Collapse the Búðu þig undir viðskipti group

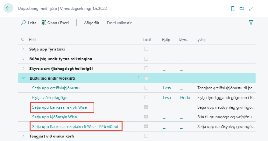(23, 78)
